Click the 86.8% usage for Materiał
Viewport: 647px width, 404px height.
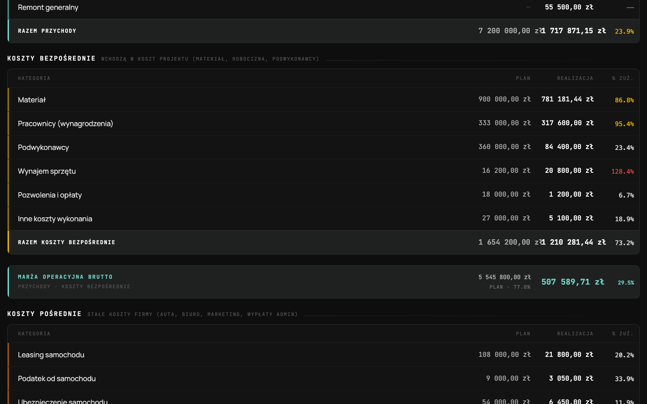click(x=625, y=100)
